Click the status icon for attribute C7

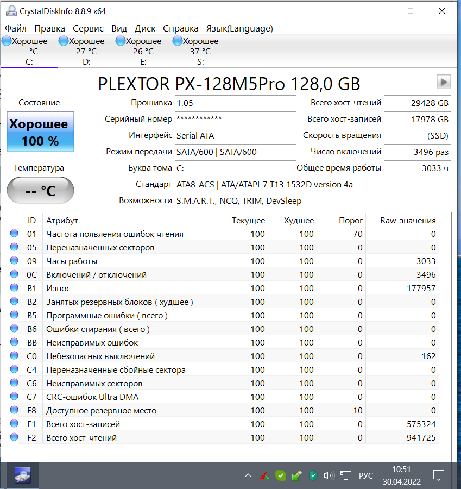tap(14, 396)
